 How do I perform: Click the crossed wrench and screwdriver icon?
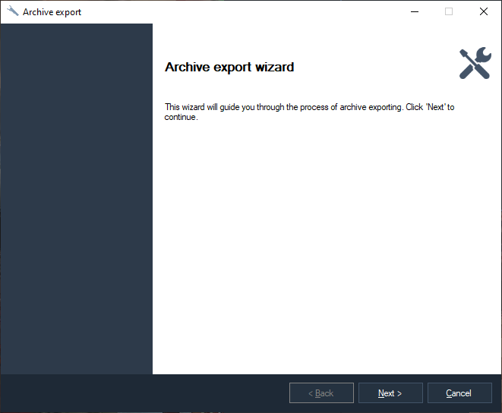(x=475, y=64)
